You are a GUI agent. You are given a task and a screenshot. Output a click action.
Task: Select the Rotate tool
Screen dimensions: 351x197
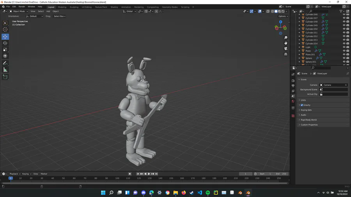[x=5, y=43]
